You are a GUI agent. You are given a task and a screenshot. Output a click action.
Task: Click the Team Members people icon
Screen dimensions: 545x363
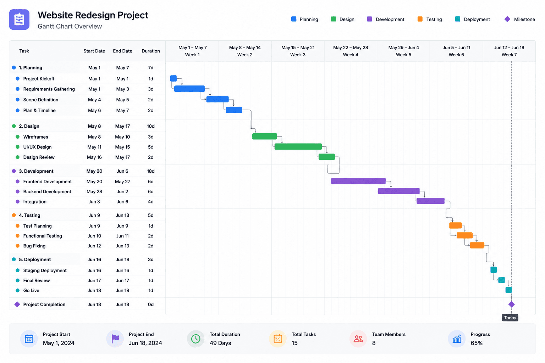tap(358, 339)
